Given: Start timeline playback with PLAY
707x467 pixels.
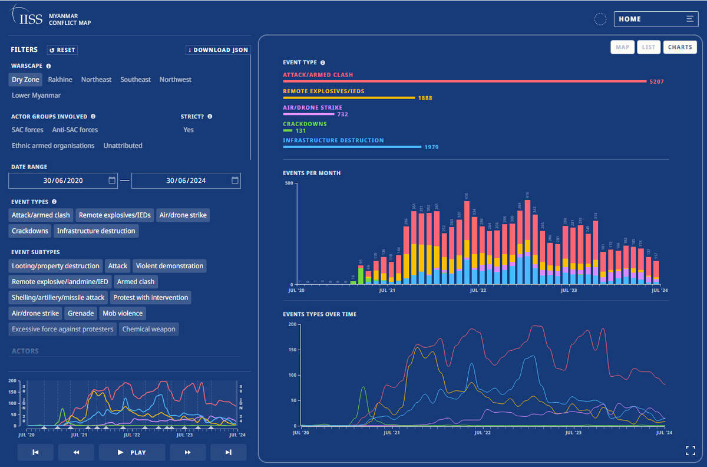Looking at the screenshot, I should pos(132,452).
